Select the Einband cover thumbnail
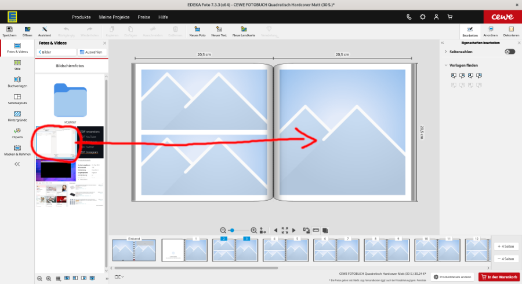The image size is (522, 284). [x=134, y=250]
